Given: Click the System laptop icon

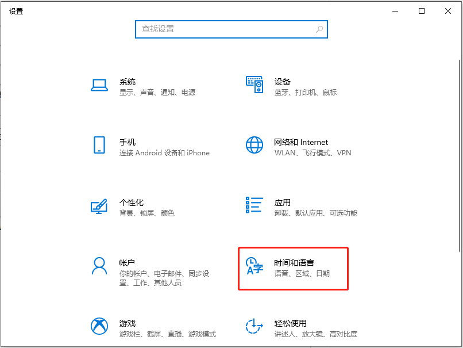Looking at the screenshot, I should [99, 85].
